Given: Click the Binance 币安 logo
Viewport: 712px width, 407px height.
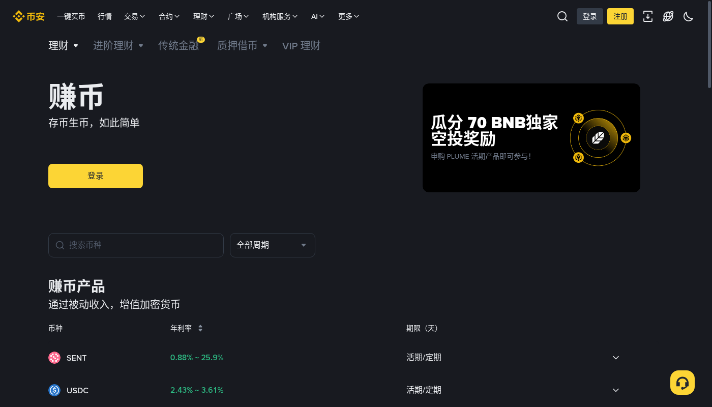Looking at the screenshot, I should pos(29,16).
